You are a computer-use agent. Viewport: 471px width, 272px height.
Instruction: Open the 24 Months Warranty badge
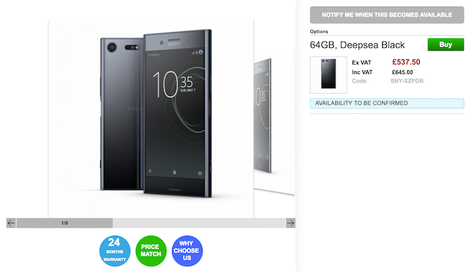click(115, 251)
